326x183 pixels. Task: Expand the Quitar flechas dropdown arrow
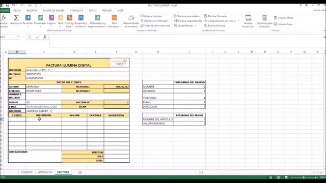tap(196, 26)
